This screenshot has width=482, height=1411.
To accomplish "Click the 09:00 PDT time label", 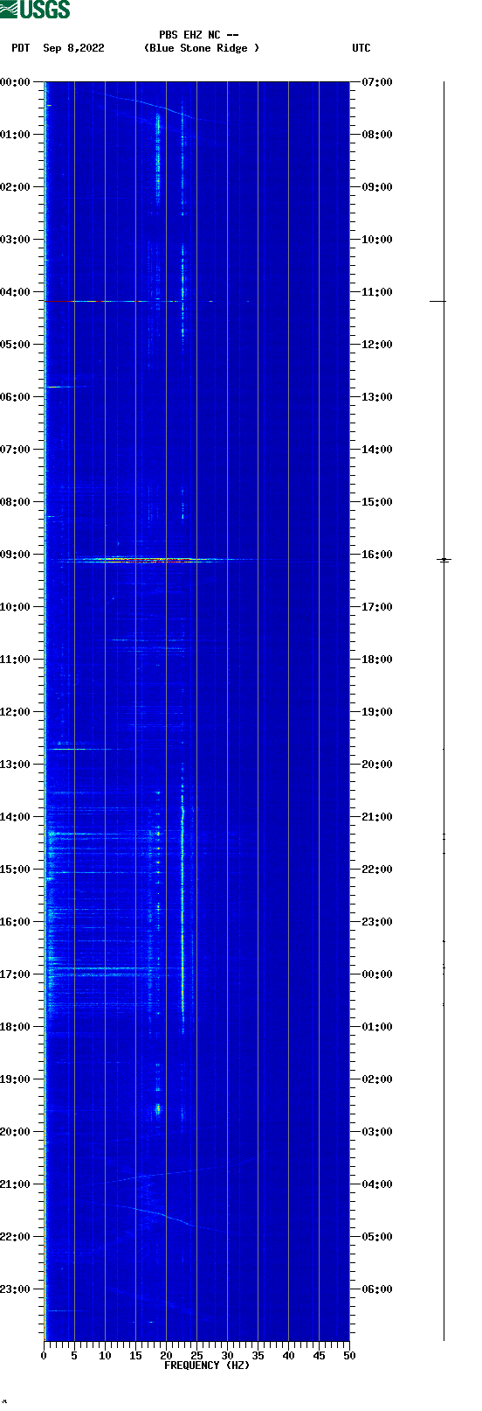I will tap(16, 555).
